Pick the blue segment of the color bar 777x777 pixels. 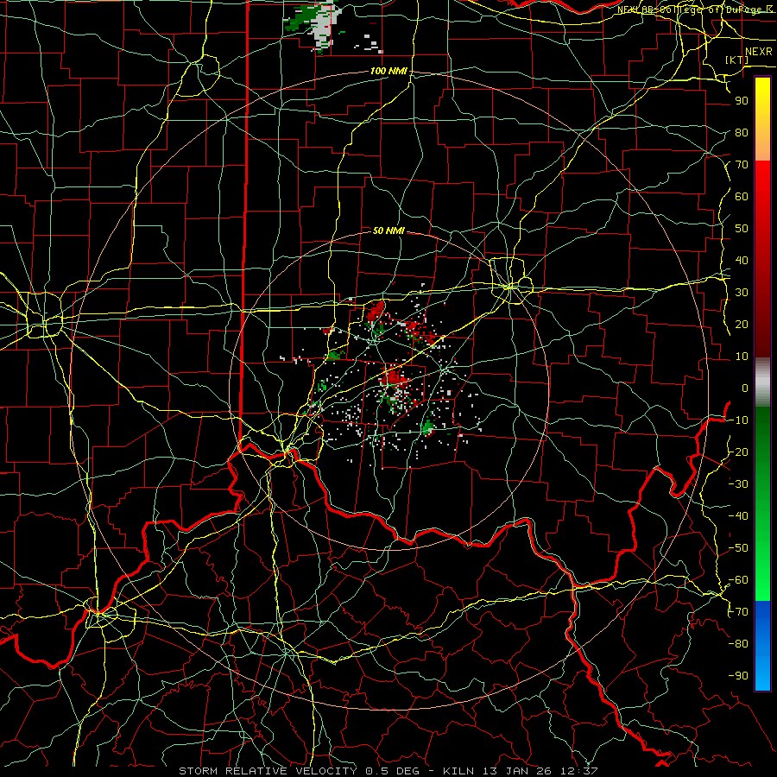tap(762, 646)
